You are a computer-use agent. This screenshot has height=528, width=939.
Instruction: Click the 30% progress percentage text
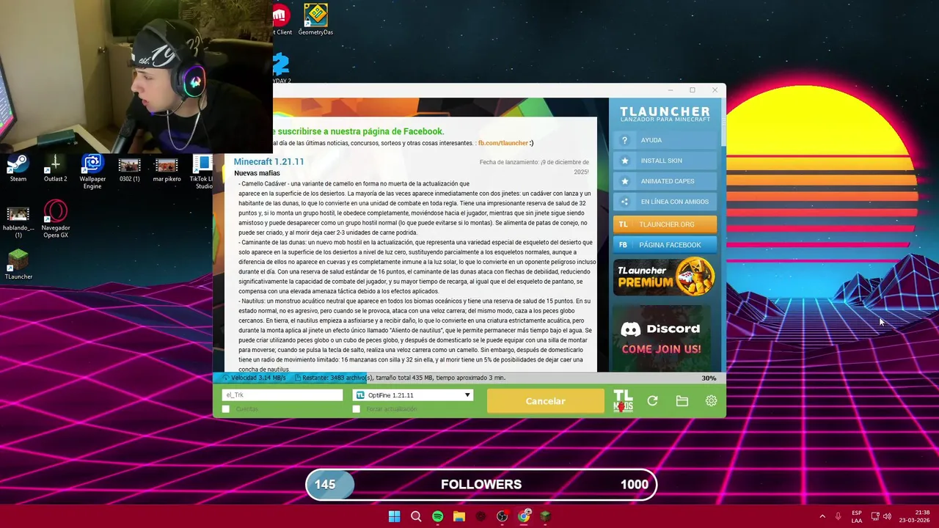[x=709, y=378]
